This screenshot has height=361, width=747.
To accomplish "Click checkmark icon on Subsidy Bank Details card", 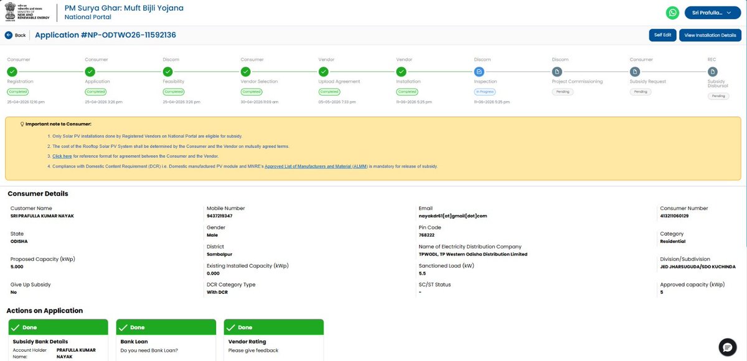I will coord(16,327).
